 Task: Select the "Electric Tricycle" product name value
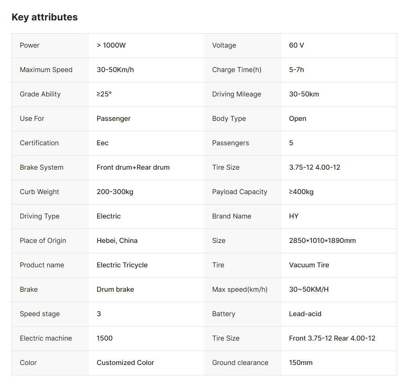point(122,265)
